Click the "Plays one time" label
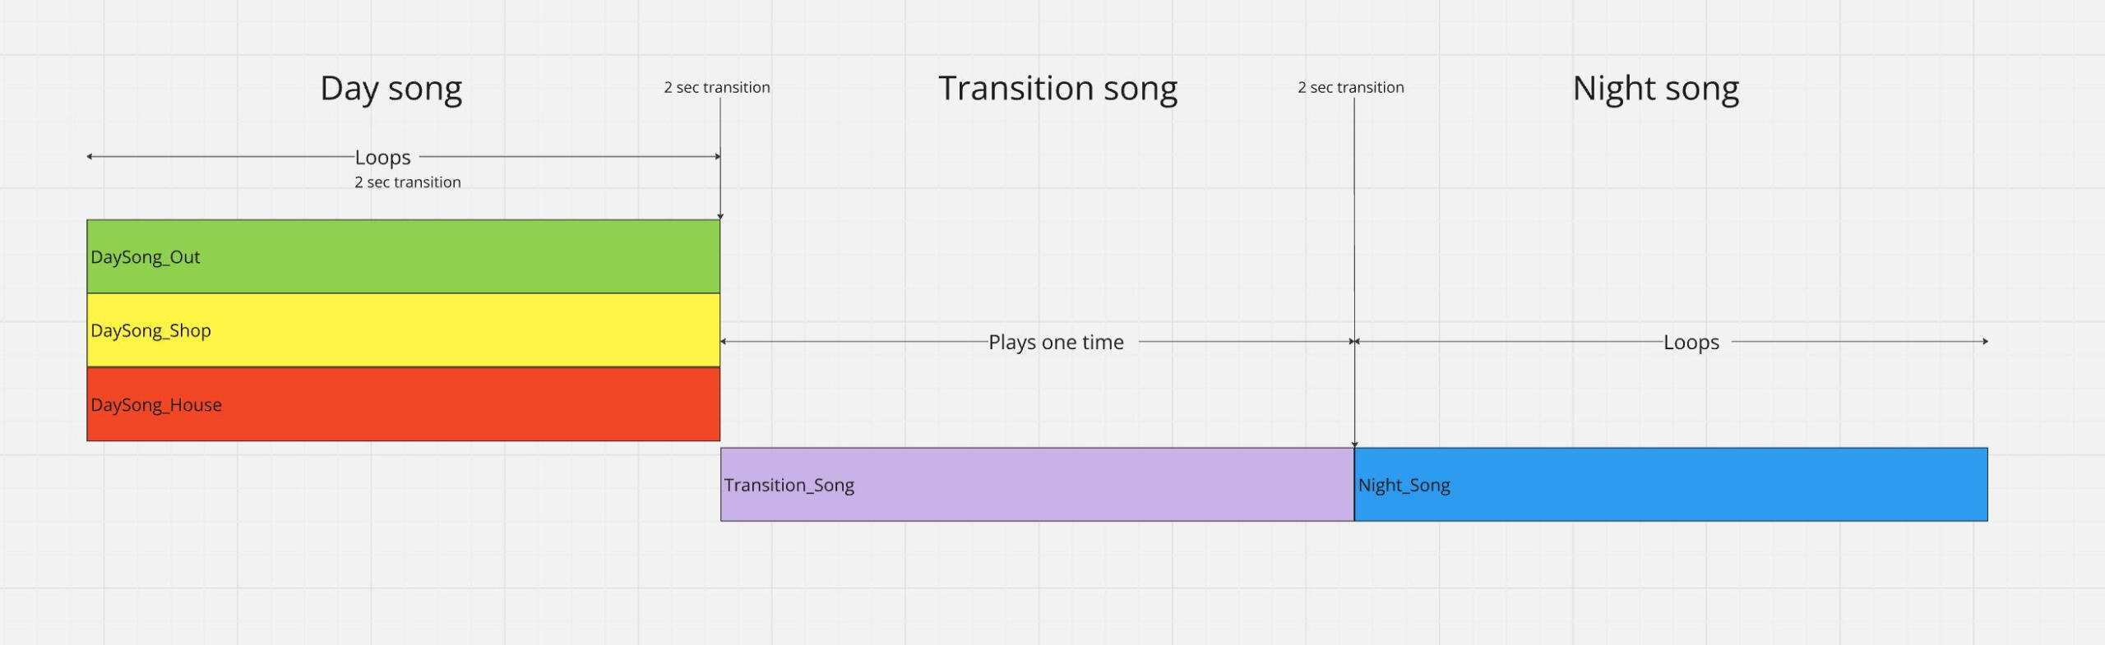 (1056, 342)
